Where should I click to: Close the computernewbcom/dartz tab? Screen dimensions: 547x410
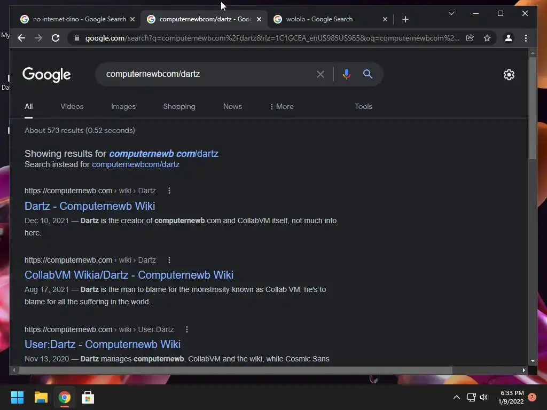pyautogui.click(x=259, y=19)
